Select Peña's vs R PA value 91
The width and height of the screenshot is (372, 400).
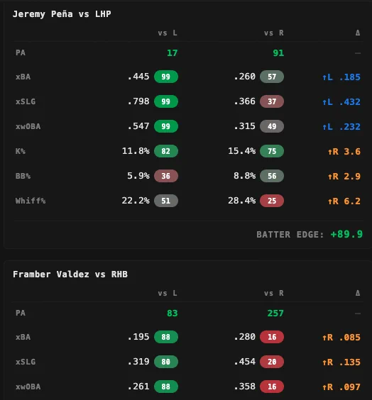tap(278, 52)
